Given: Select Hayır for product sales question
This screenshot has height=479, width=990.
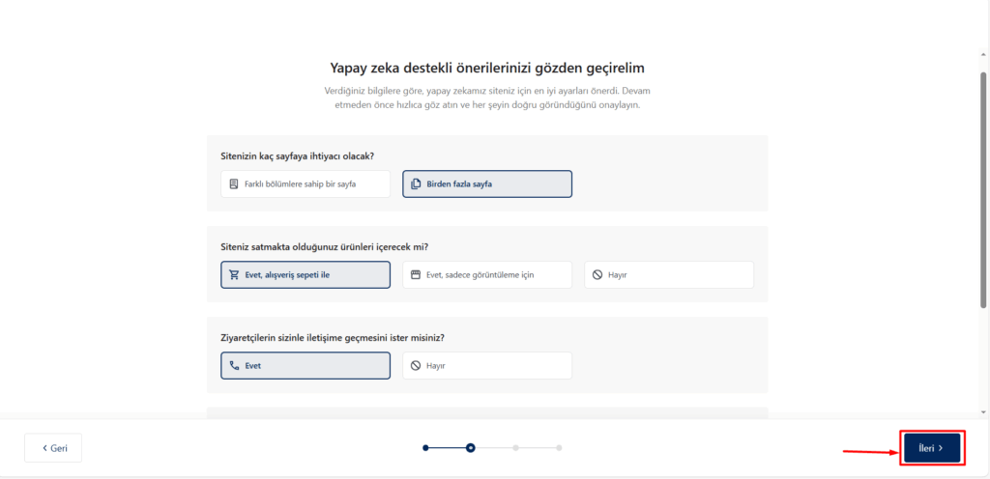Looking at the screenshot, I should click(669, 275).
